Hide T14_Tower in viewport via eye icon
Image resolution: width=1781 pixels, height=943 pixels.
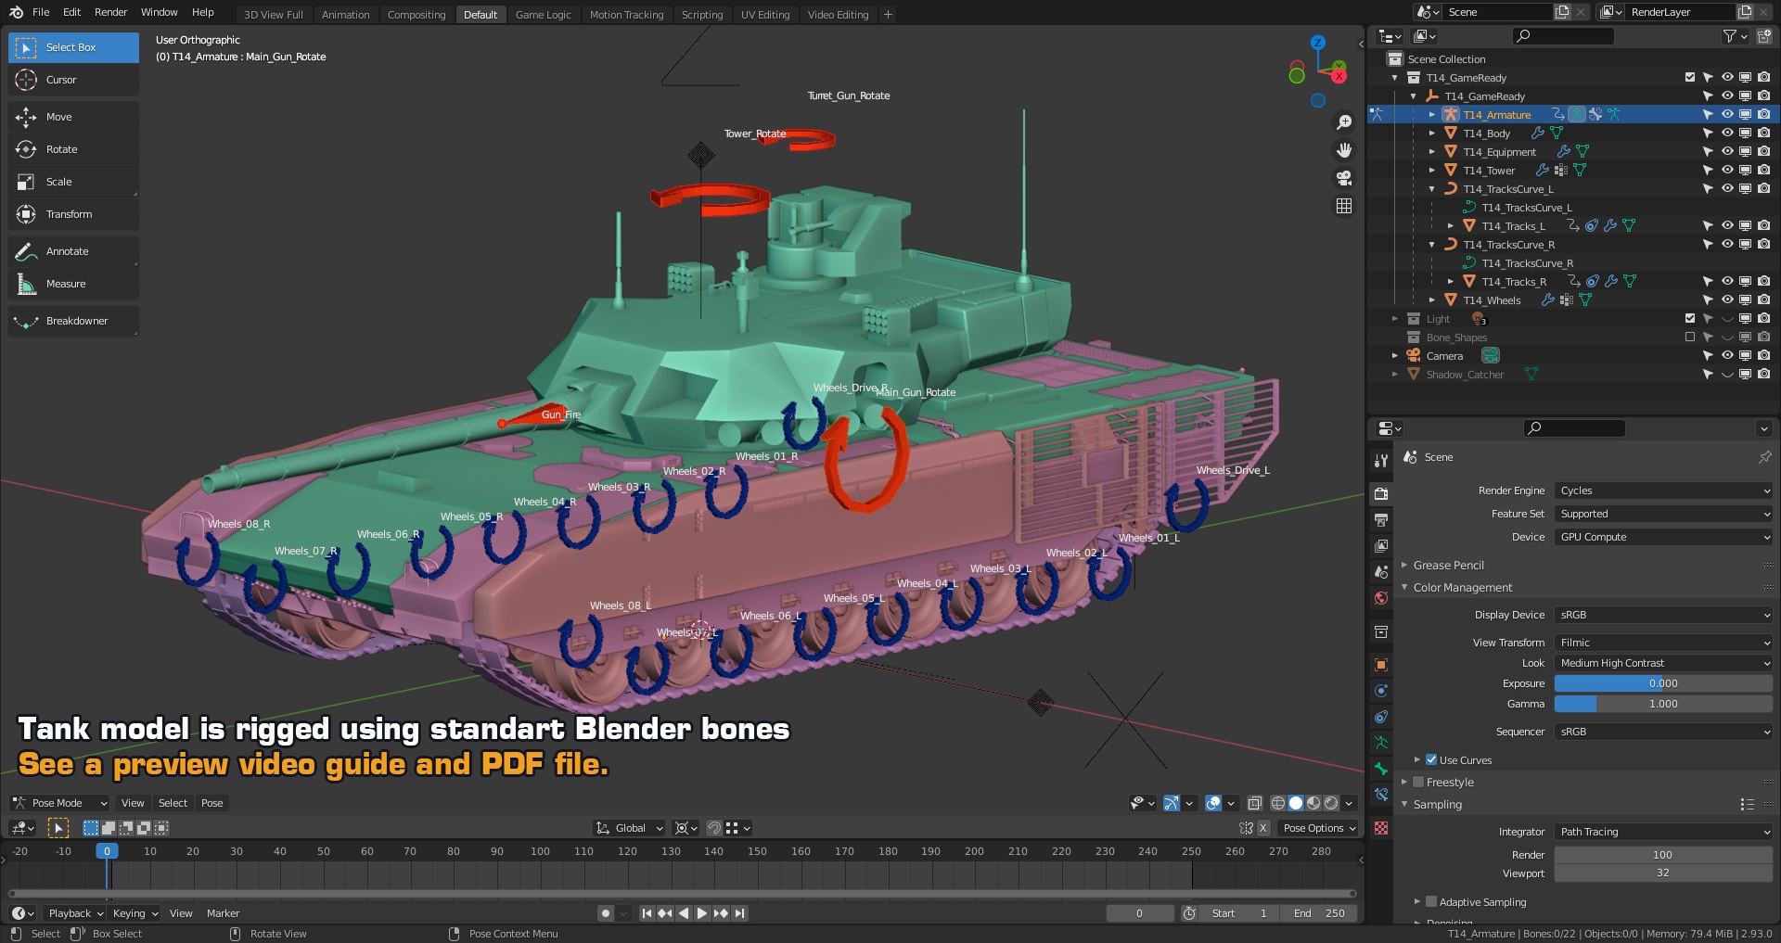[1727, 171]
